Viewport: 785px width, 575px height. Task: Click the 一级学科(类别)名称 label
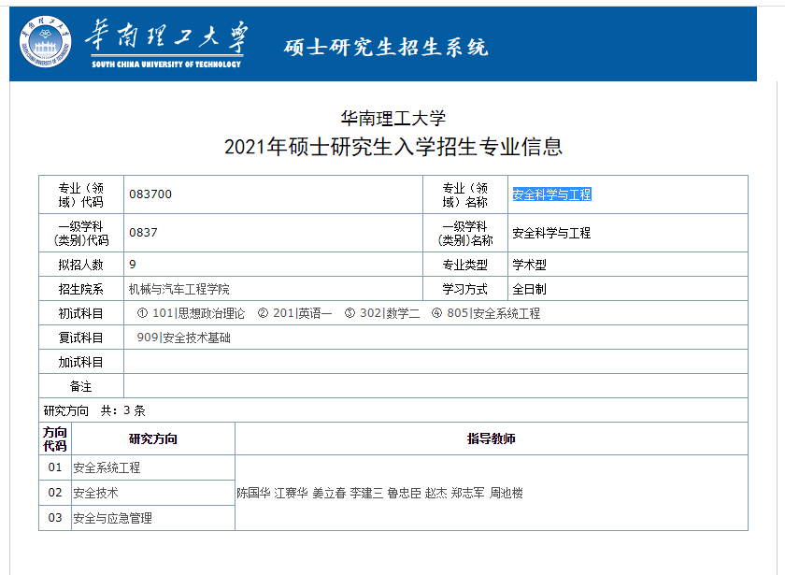coord(465,234)
